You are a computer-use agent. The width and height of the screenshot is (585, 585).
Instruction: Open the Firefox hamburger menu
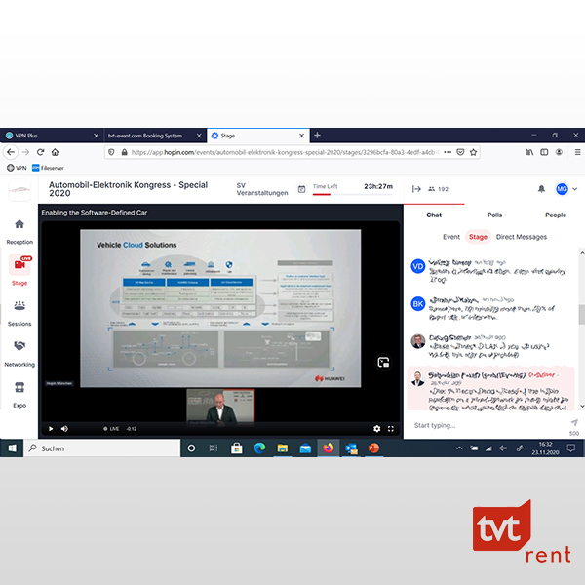[x=577, y=152]
